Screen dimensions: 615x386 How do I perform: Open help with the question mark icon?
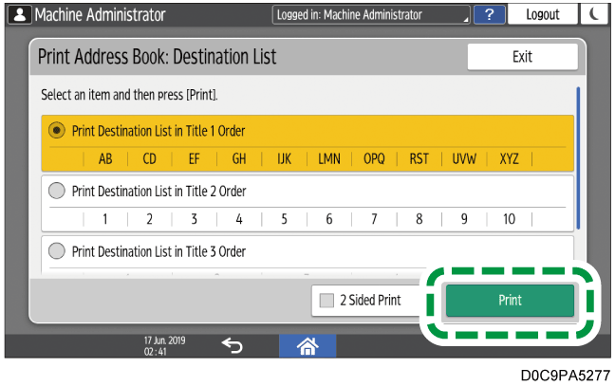[x=489, y=15]
